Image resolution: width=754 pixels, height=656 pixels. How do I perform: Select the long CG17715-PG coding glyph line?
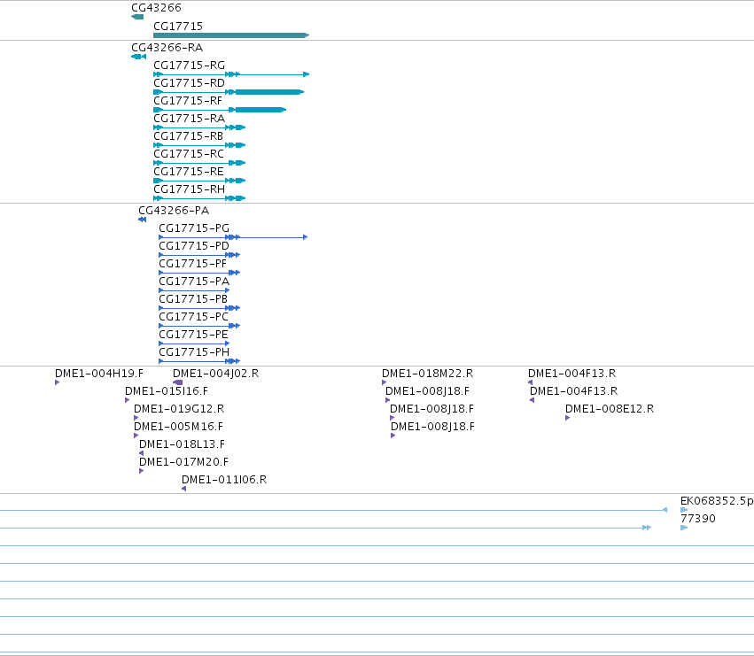tap(233, 237)
